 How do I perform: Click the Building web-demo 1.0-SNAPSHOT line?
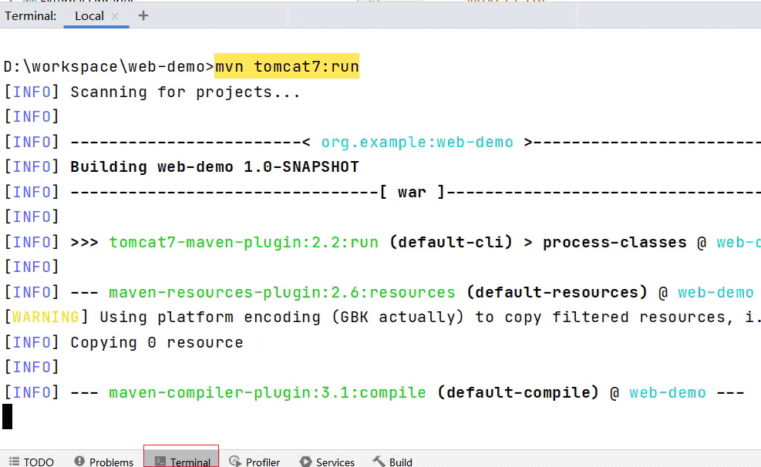[214, 166]
